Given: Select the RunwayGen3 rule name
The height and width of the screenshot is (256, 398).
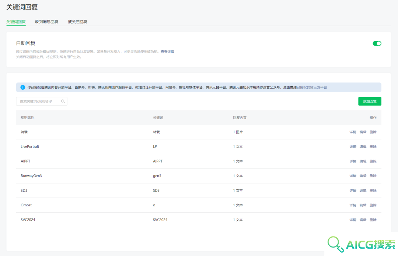Looking at the screenshot, I should [31, 176].
